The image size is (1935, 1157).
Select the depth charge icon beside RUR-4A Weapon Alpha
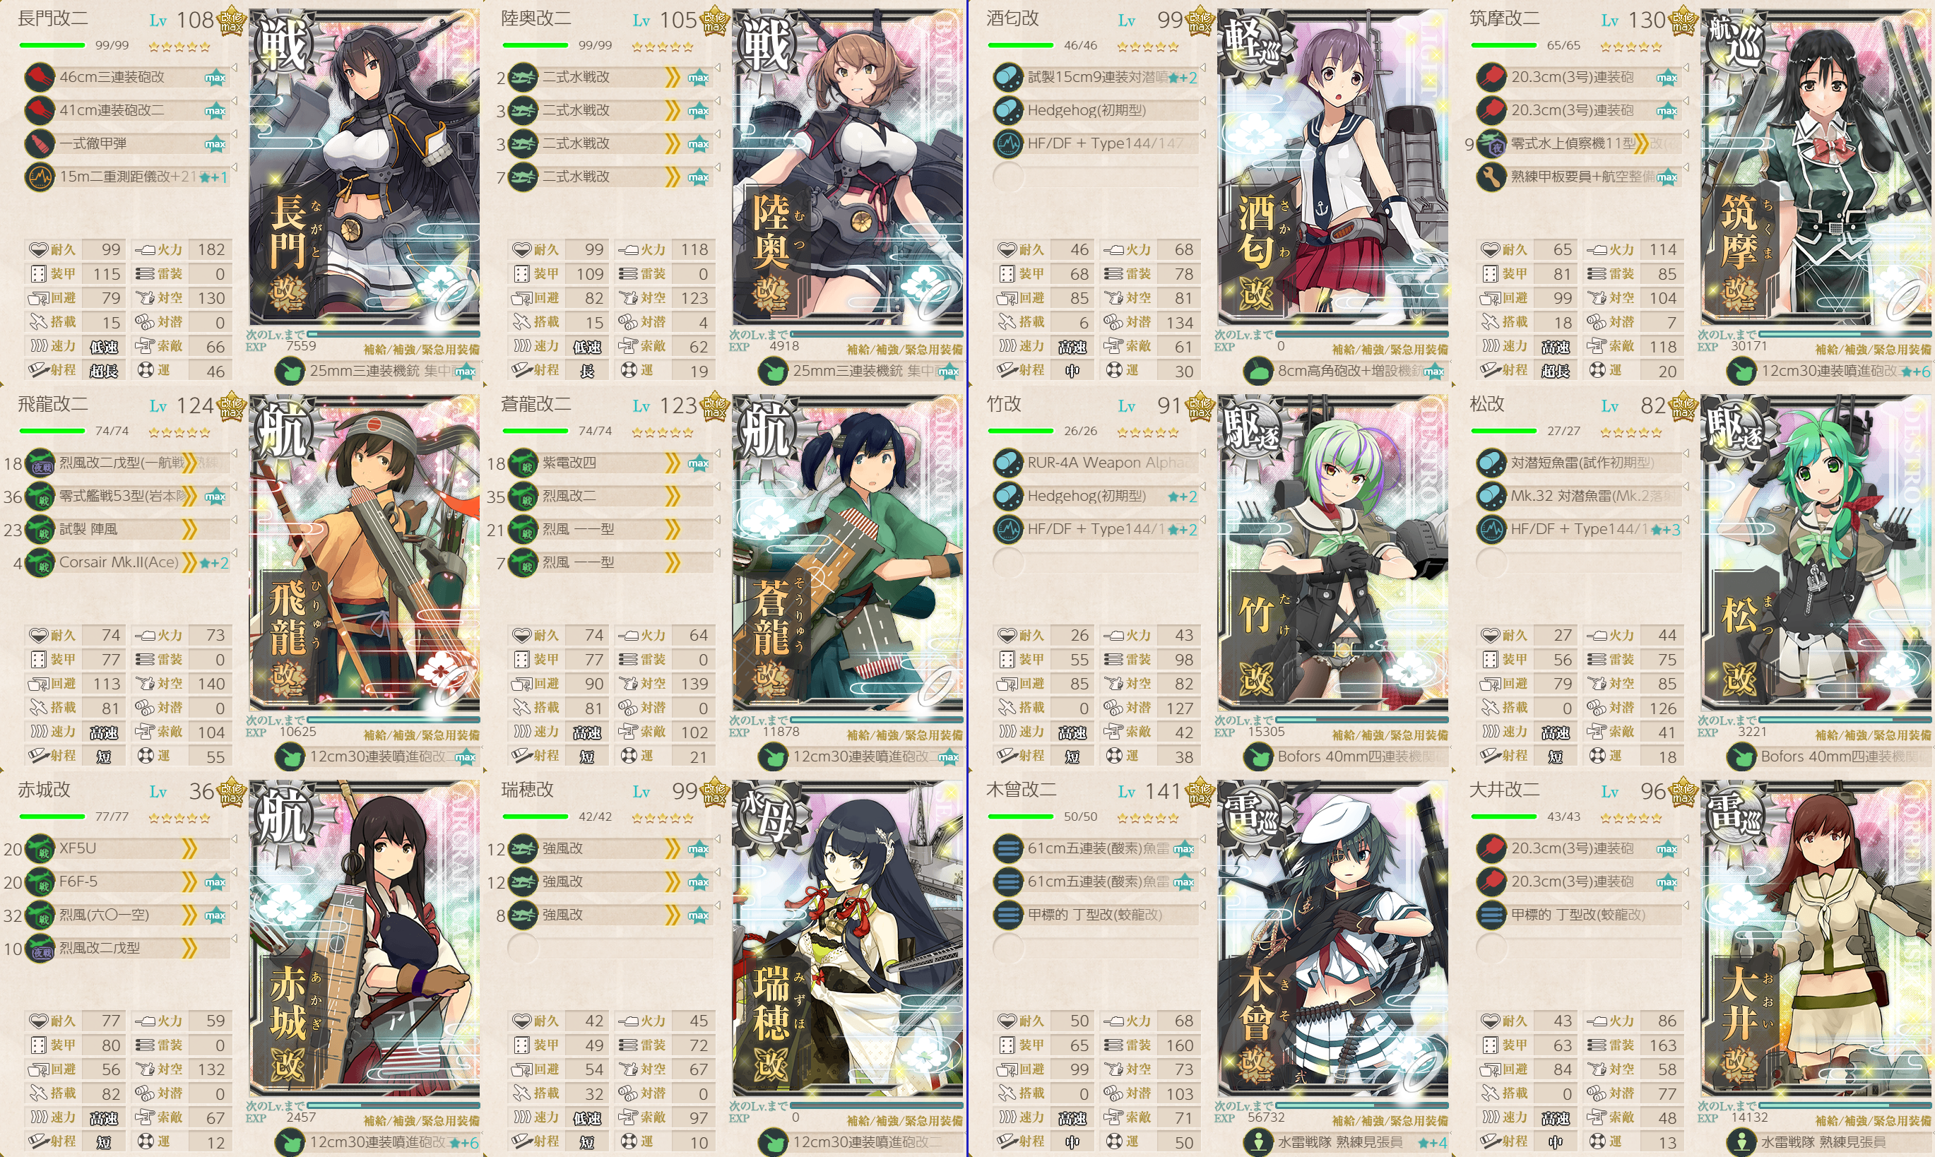tap(1008, 463)
